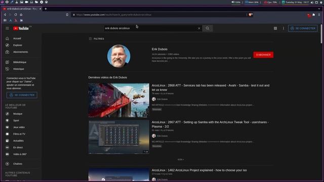Click the folder bookmark in bookmarks bar
This screenshot has width=324, height=182.
pos(5,20)
